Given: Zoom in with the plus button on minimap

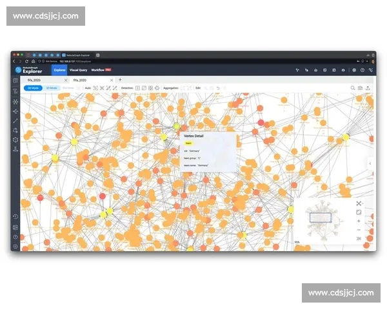Looking at the screenshot, I should click(x=359, y=221).
